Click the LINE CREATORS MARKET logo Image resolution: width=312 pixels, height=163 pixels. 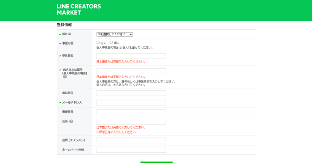pyautogui.click(x=79, y=9)
